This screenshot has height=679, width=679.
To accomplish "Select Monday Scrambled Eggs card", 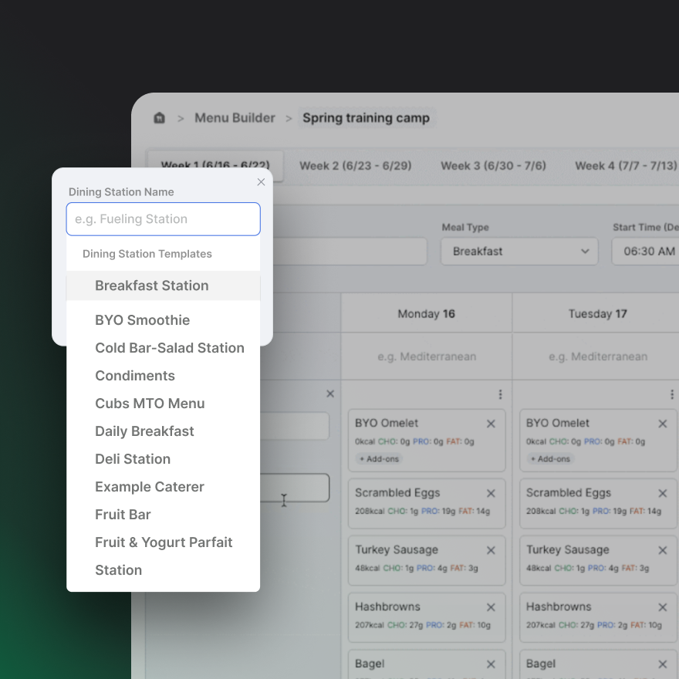I will (427, 503).
